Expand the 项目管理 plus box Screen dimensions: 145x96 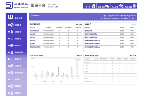[9, 39]
